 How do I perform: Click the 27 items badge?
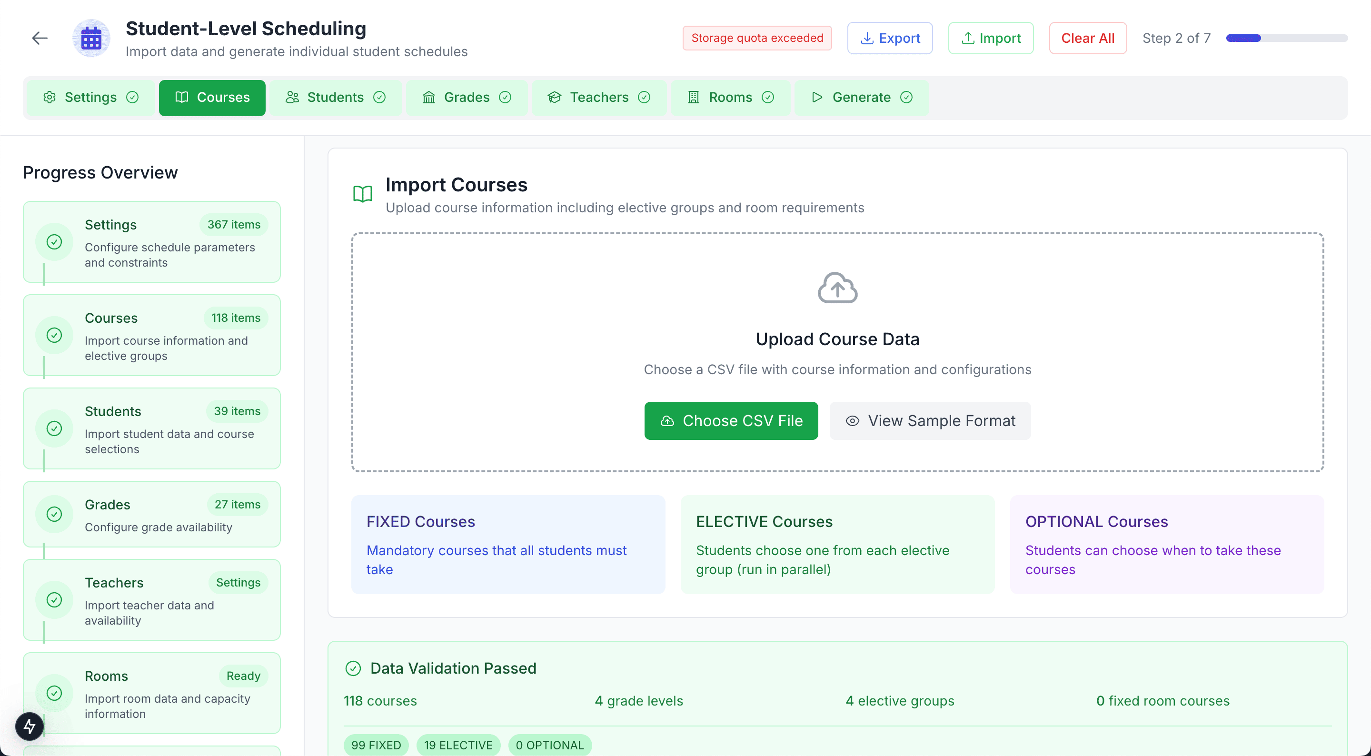238,504
